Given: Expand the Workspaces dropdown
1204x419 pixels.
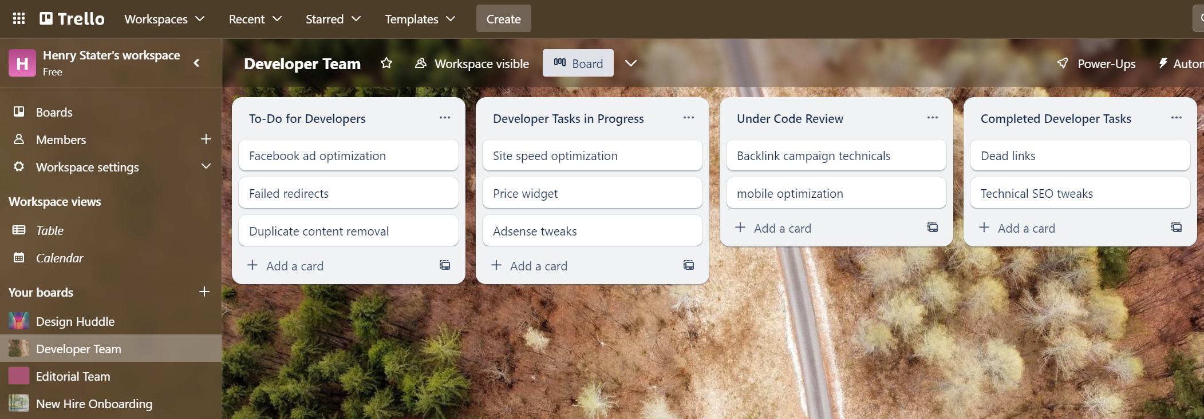Looking at the screenshot, I should pyautogui.click(x=164, y=19).
